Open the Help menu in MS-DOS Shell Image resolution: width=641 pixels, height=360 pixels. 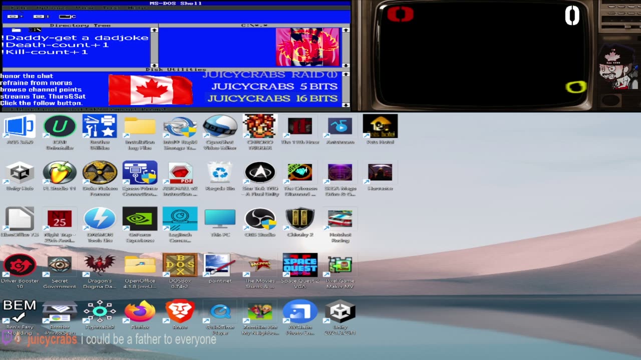pos(137,8)
